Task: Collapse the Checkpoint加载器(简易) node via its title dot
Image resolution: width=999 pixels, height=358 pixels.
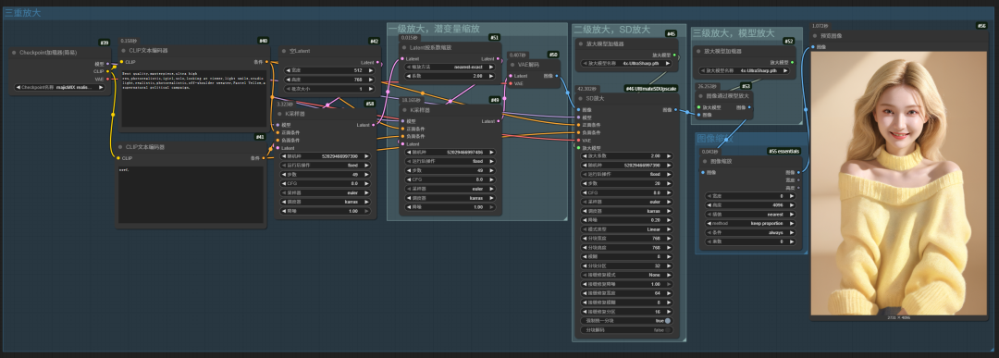Action: pyautogui.click(x=15, y=53)
